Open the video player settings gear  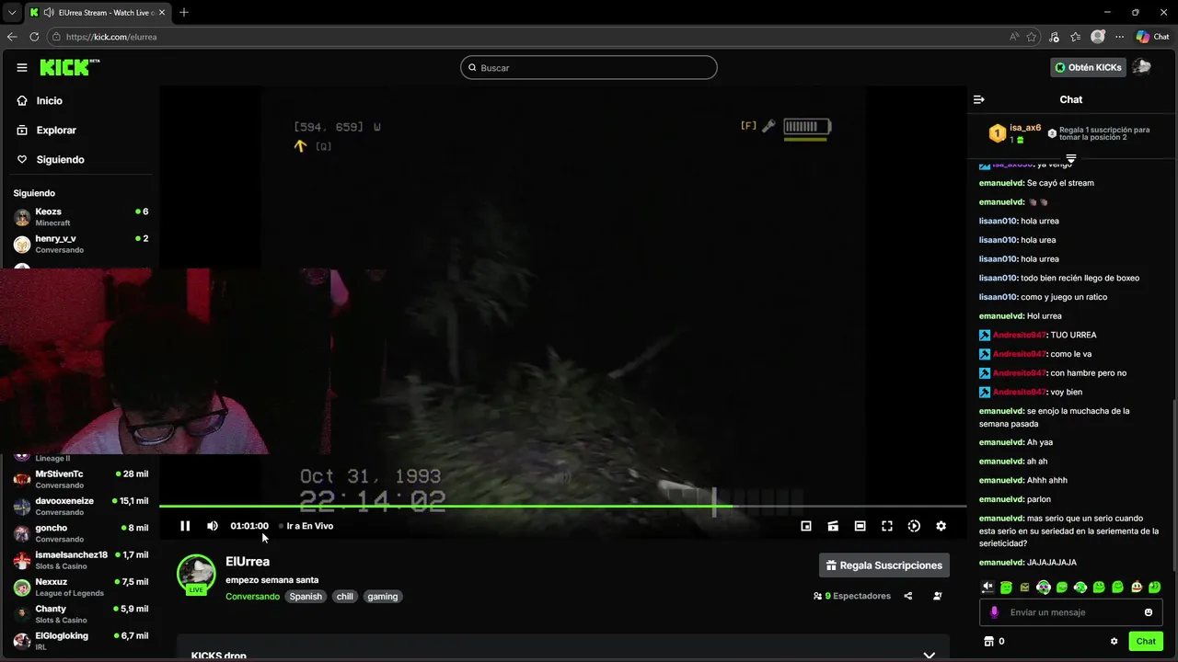[x=941, y=526]
